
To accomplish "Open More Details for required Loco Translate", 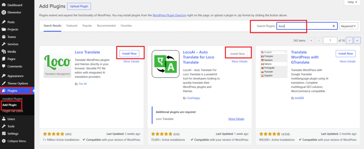I will coord(236,119).
